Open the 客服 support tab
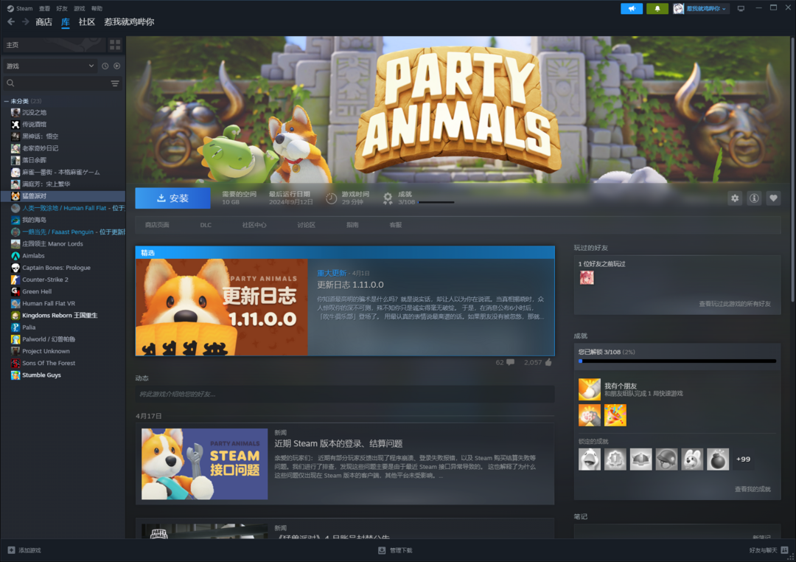Image resolution: width=796 pixels, height=562 pixels. point(396,225)
